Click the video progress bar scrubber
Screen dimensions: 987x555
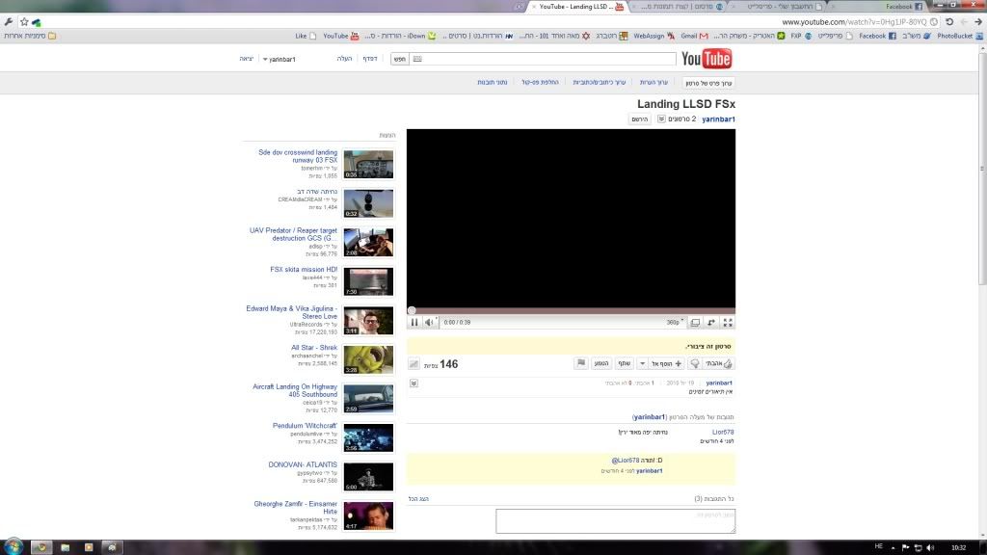coord(412,310)
